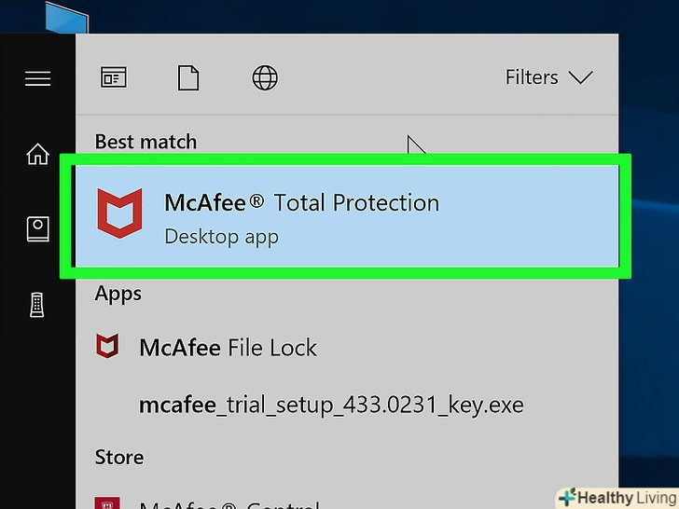The image size is (679, 509).
Task: Click the Best match heading
Action: point(145,142)
